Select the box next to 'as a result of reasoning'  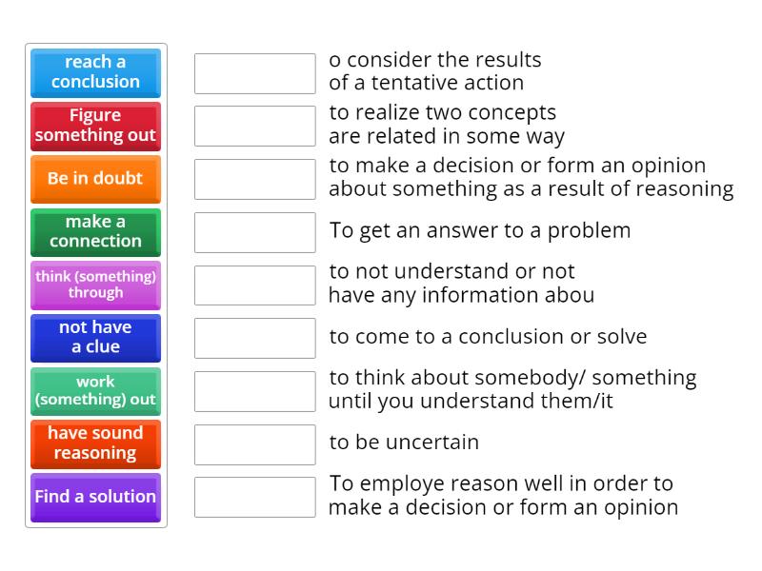(254, 179)
